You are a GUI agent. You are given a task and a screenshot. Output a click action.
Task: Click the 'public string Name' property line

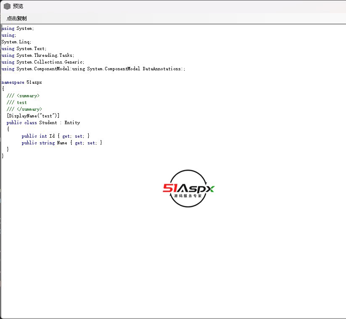click(62, 143)
